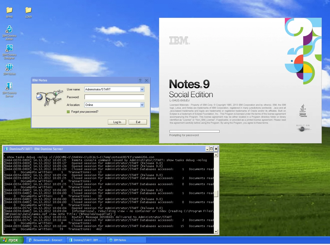Open the At location dropdown list
330x245 pixels.
(x=142, y=105)
